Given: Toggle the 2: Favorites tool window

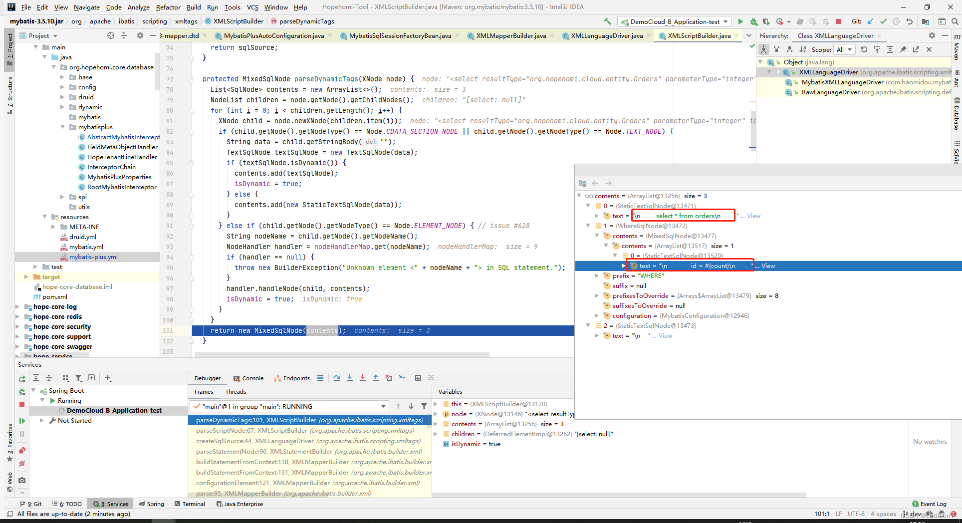Looking at the screenshot, I should tap(10, 443).
